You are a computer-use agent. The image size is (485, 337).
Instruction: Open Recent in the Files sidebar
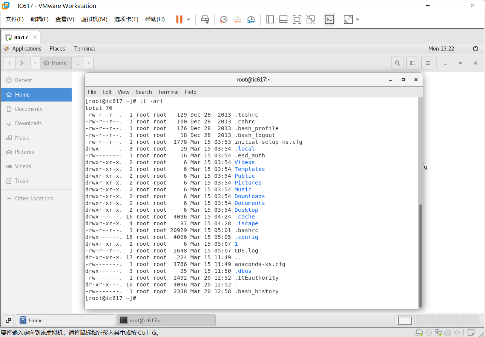point(36,80)
